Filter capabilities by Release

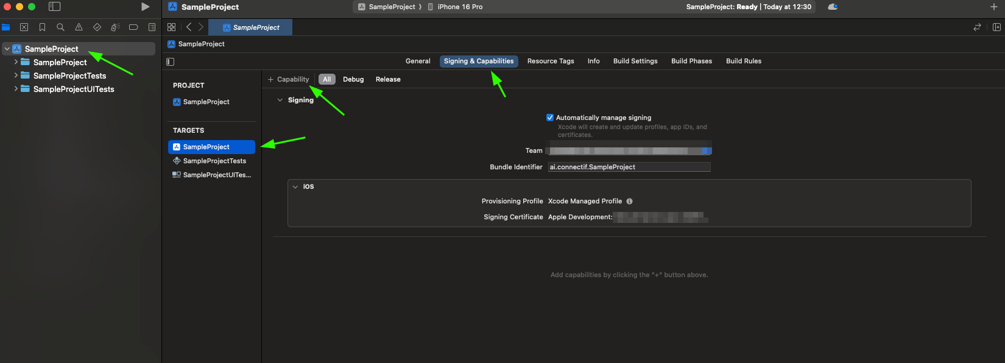pyautogui.click(x=388, y=79)
